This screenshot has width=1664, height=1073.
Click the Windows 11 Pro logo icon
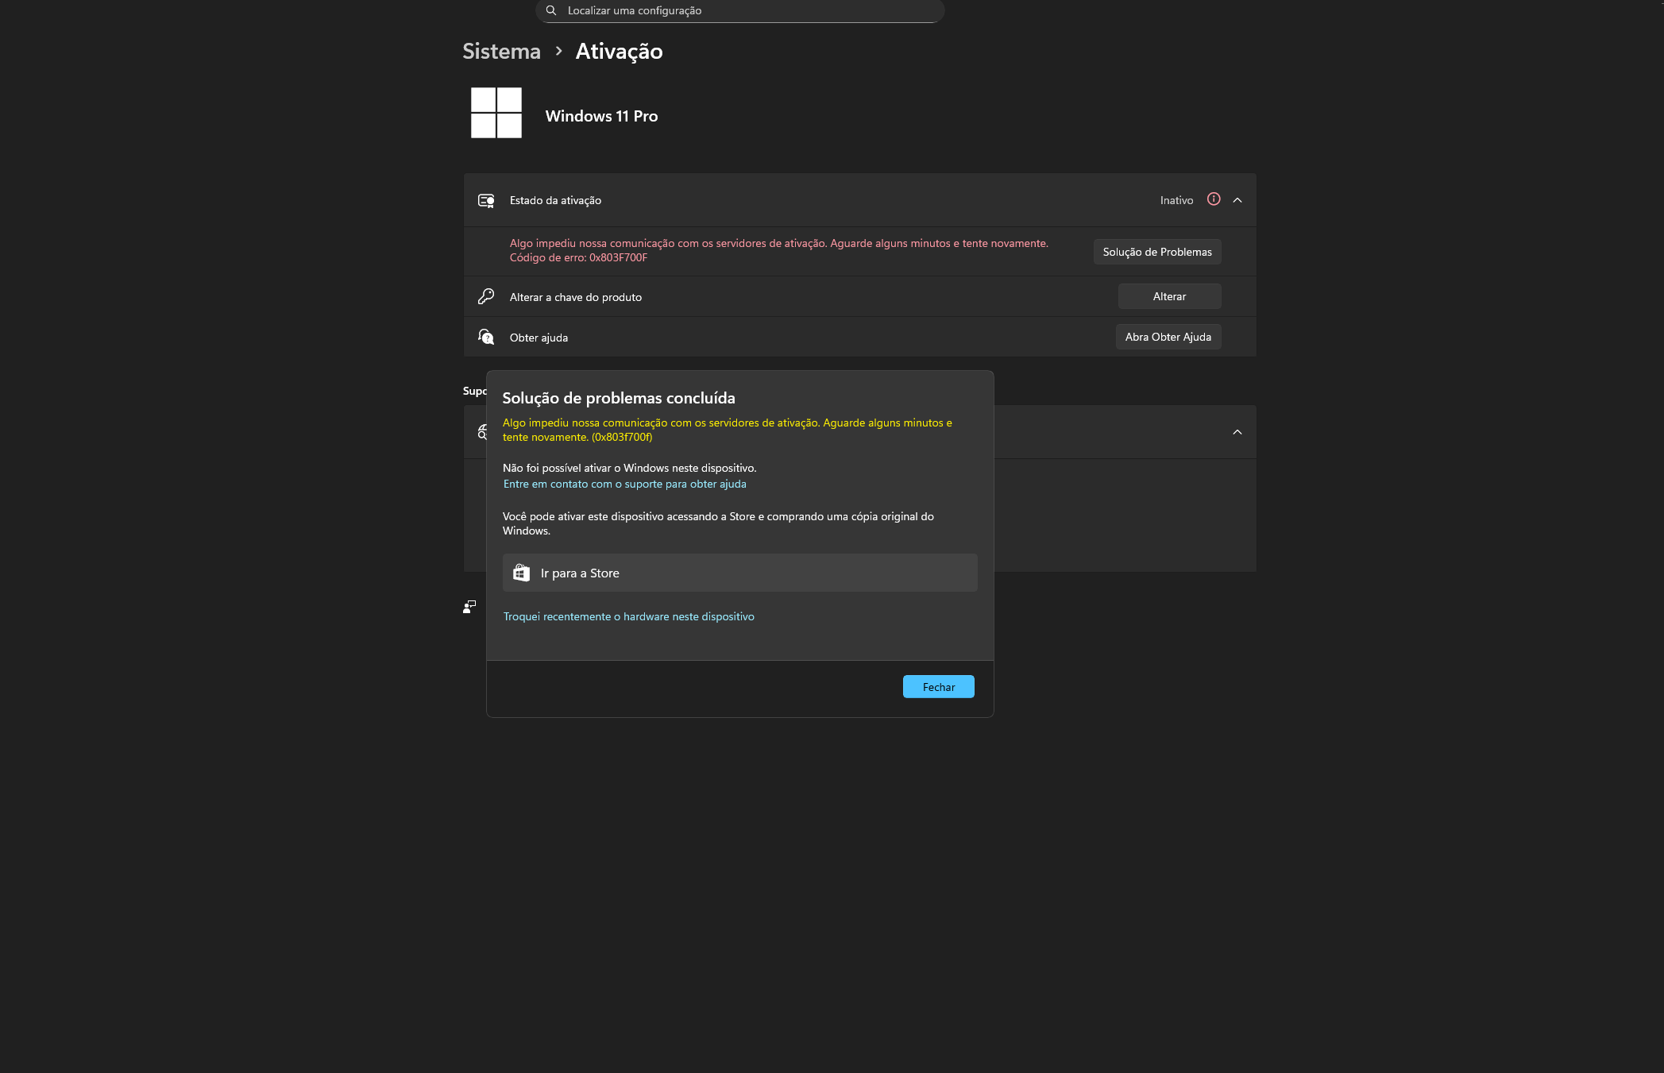[496, 113]
